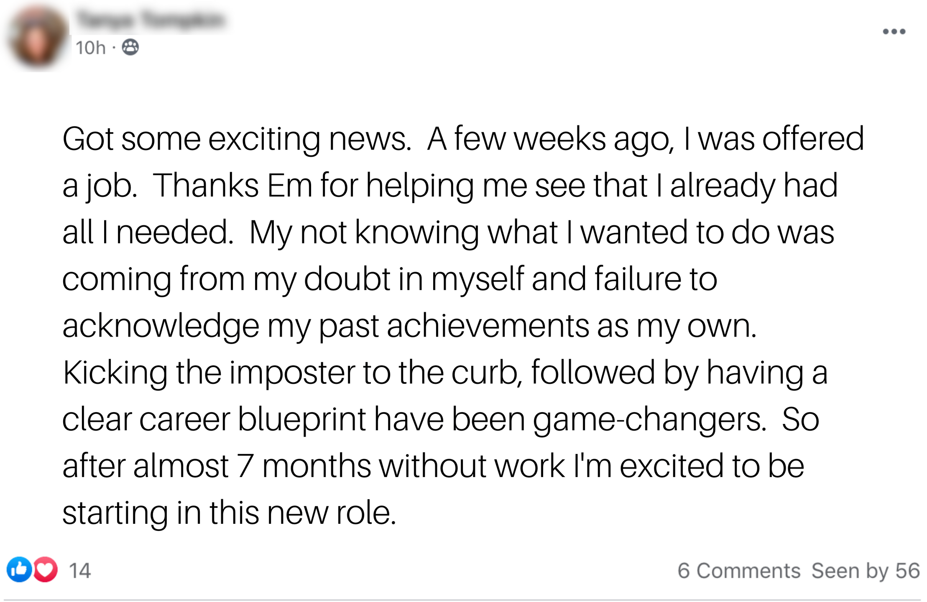The image size is (927, 602).
Task: Click the blue Like reaction icon
Action: (19, 569)
